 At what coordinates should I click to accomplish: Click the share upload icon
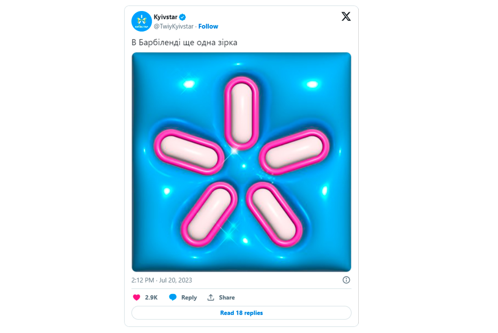click(211, 297)
